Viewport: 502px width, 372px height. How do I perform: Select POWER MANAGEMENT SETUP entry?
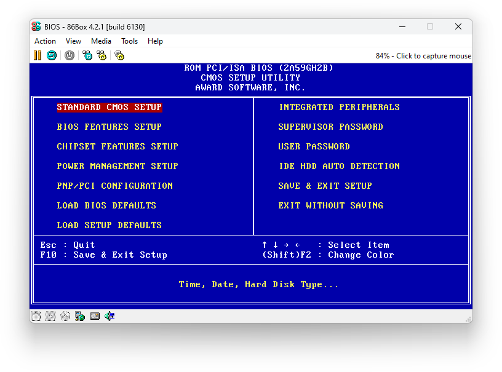pyautogui.click(x=118, y=167)
